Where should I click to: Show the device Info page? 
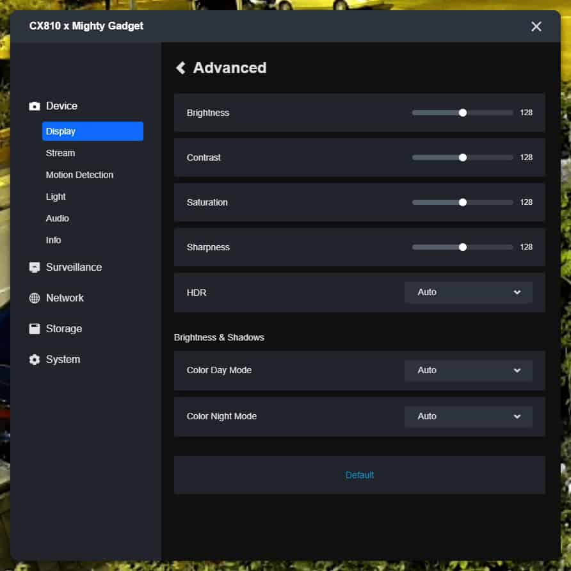tap(54, 240)
